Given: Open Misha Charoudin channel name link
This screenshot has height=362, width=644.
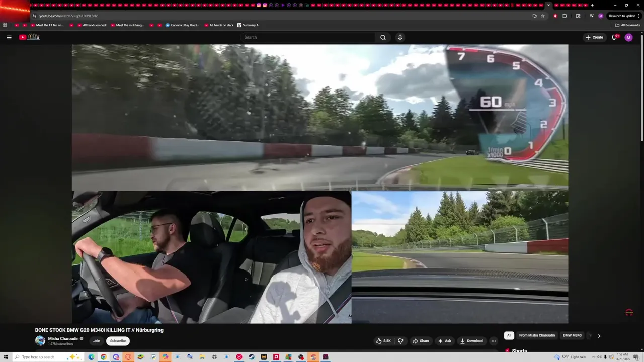Looking at the screenshot, I should tap(63, 339).
